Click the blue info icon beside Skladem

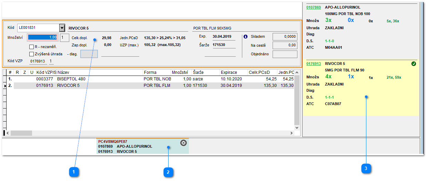point(245,36)
